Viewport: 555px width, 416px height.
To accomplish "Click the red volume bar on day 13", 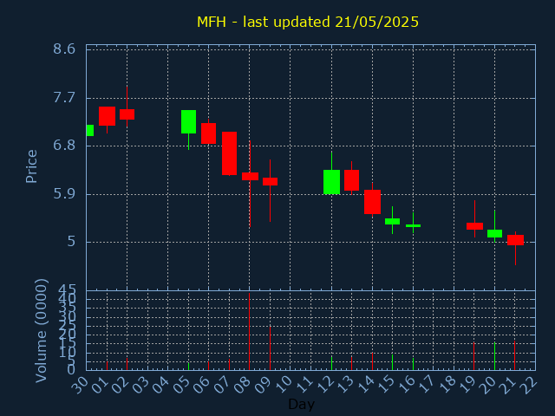I will 351,363.
